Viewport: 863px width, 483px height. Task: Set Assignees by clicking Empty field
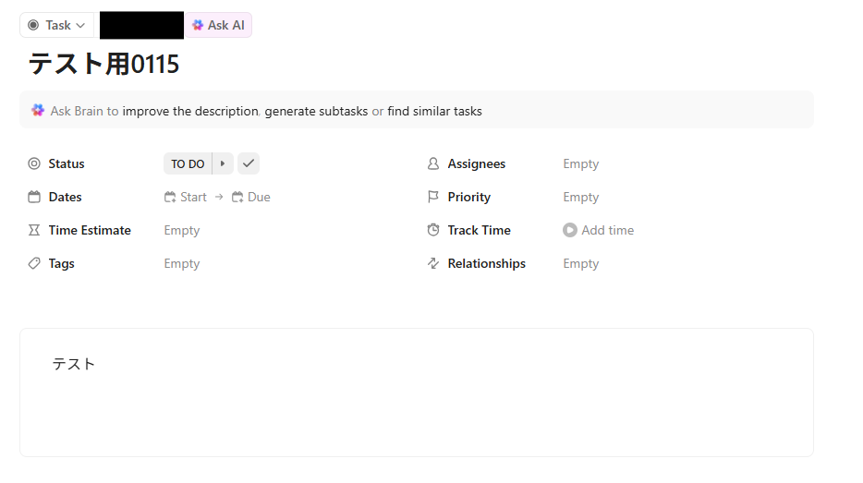[x=581, y=163]
